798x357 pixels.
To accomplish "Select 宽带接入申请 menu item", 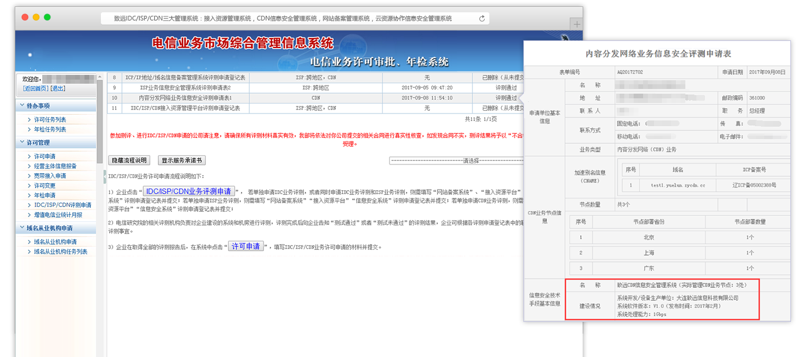I will [50, 176].
